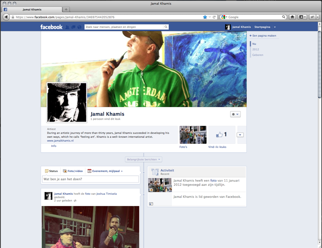Open the Foto's section link

point(183,147)
